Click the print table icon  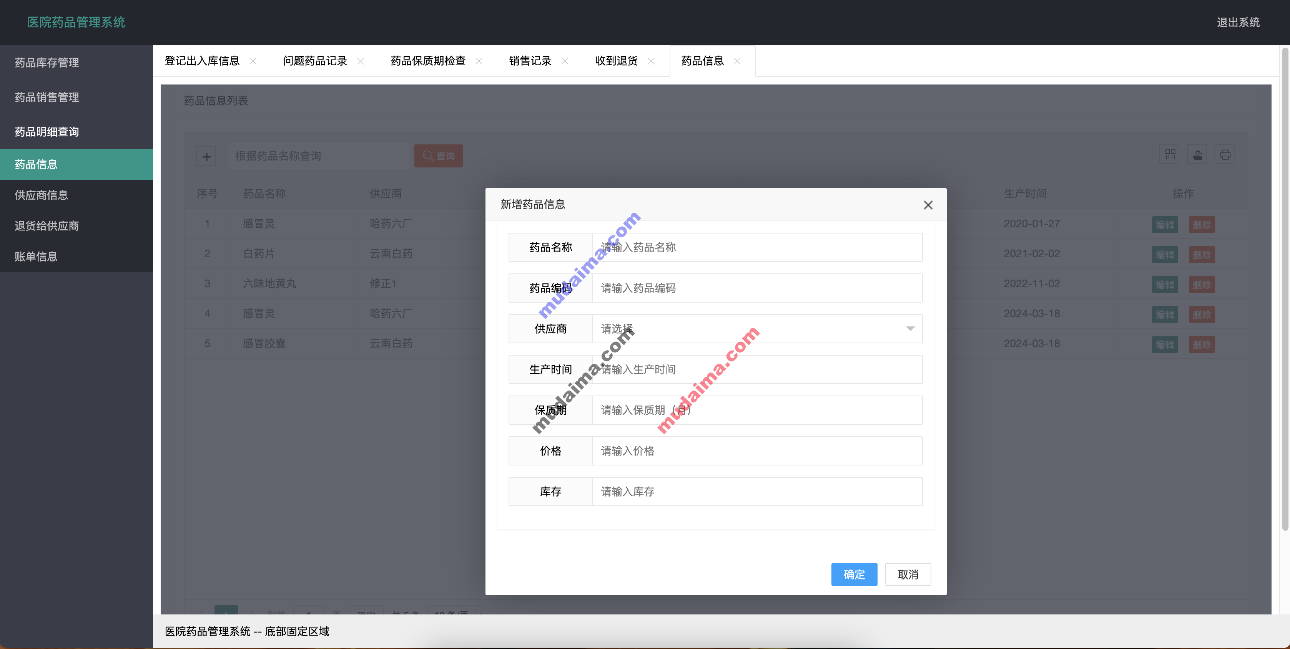pyautogui.click(x=1225, y=155)
